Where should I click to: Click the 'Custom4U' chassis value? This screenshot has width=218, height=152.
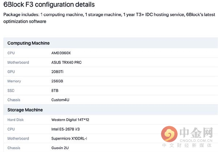tap(60, 100)
